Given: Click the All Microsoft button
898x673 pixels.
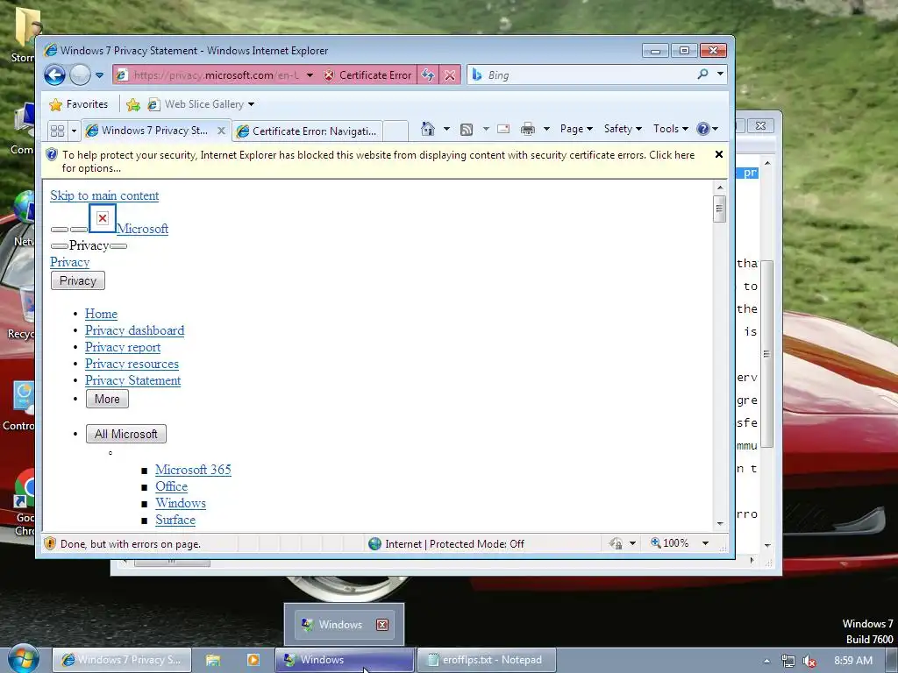Looking at the screenshot, I should point(126,434).
